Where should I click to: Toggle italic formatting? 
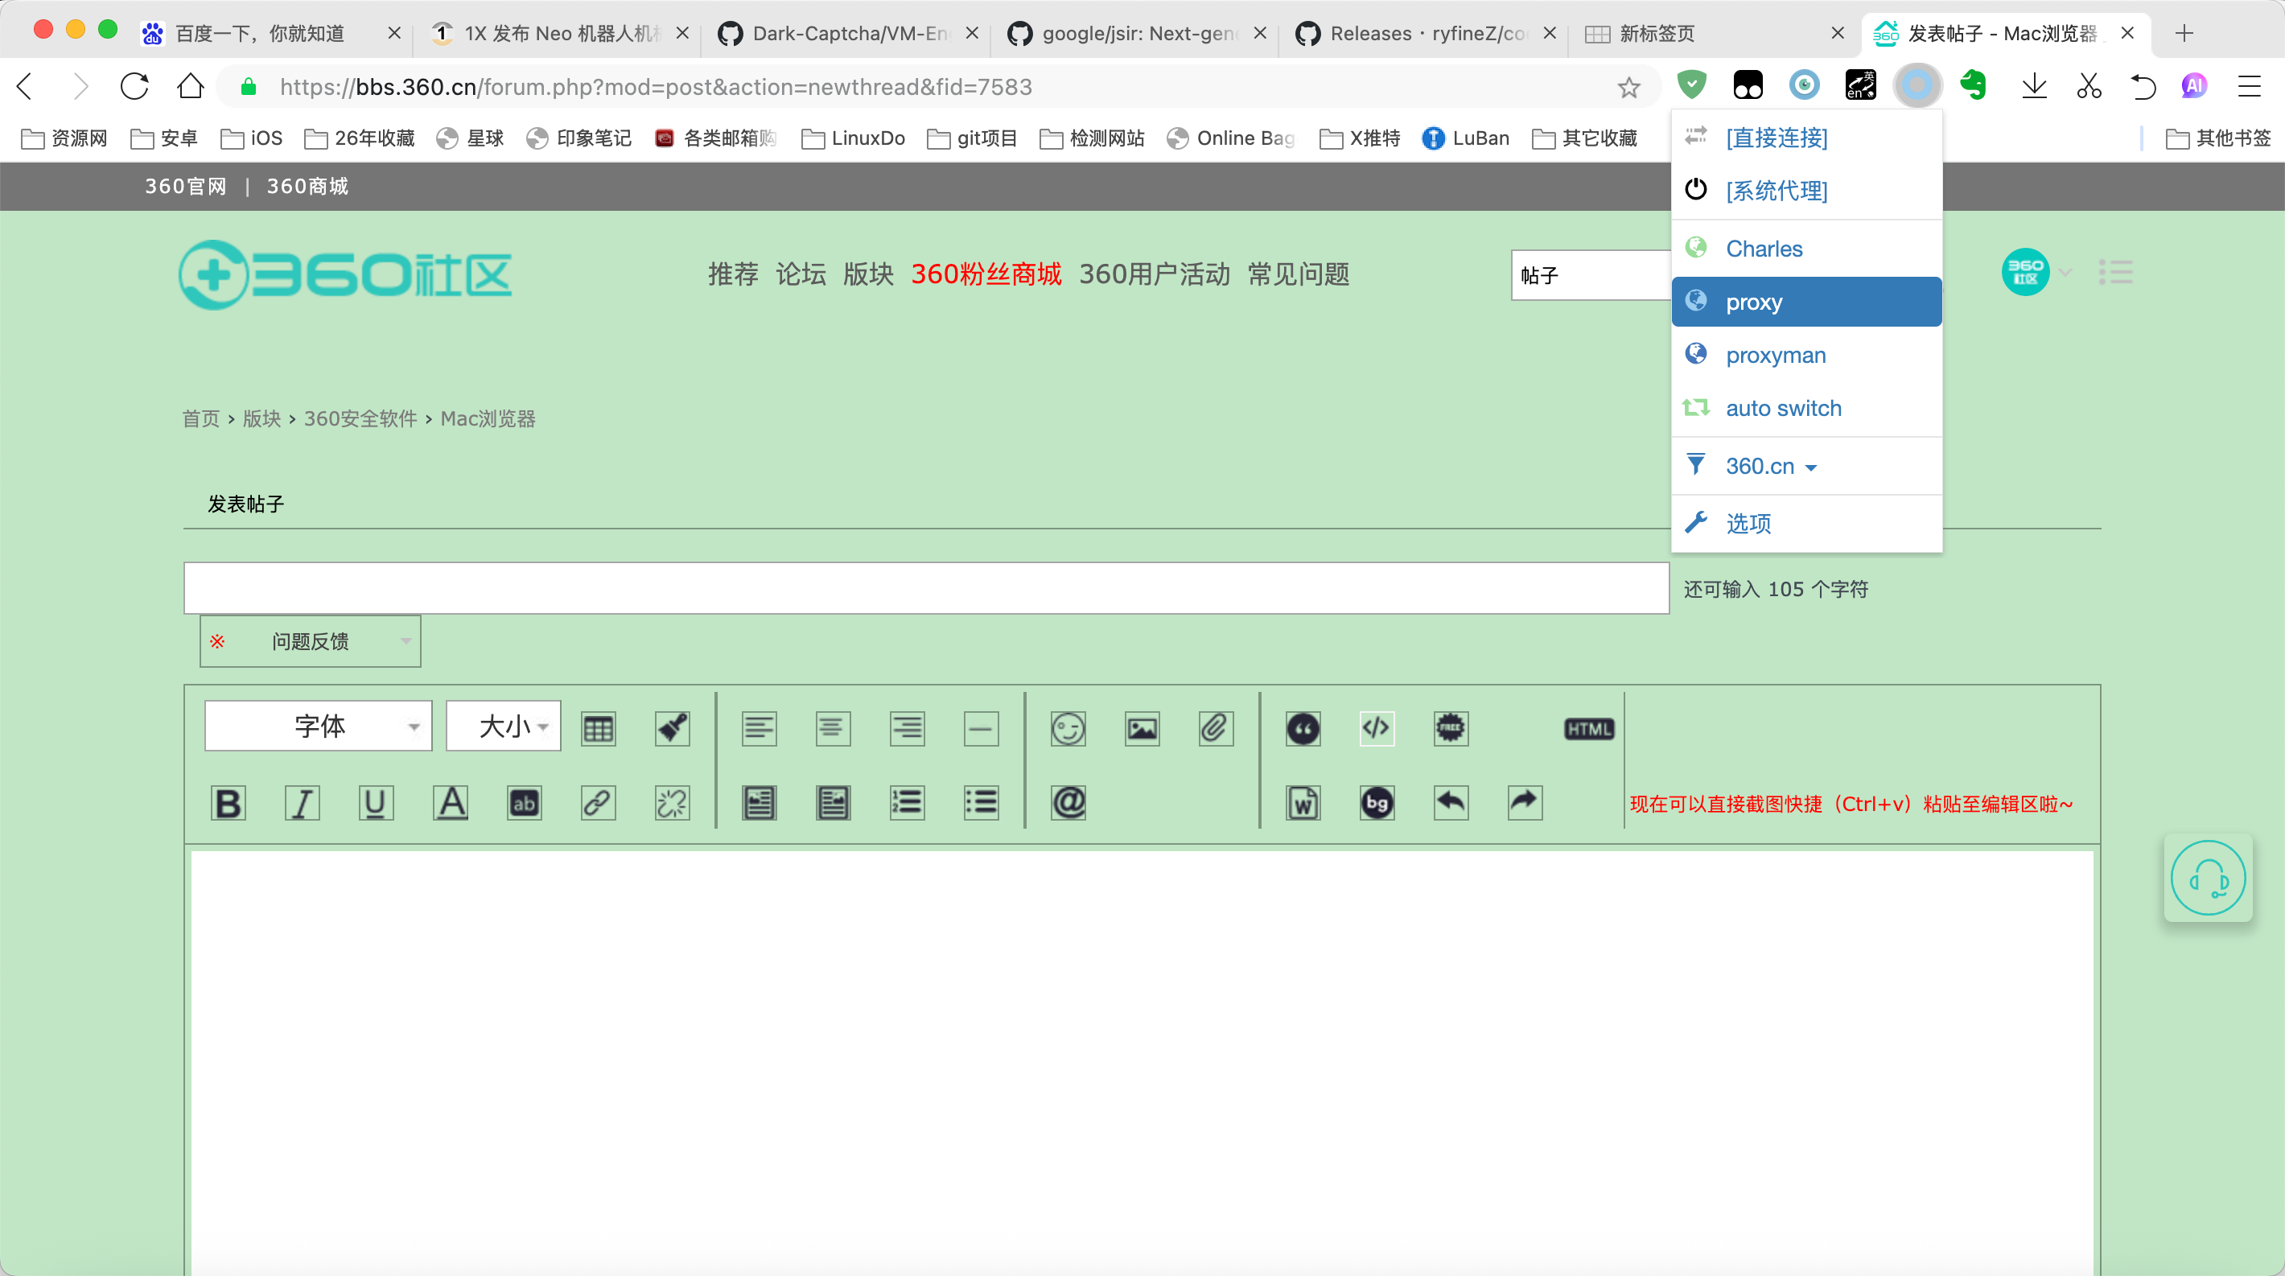[302, 802]
